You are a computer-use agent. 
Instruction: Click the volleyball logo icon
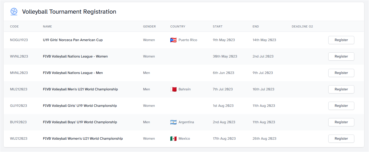(14, 12)
